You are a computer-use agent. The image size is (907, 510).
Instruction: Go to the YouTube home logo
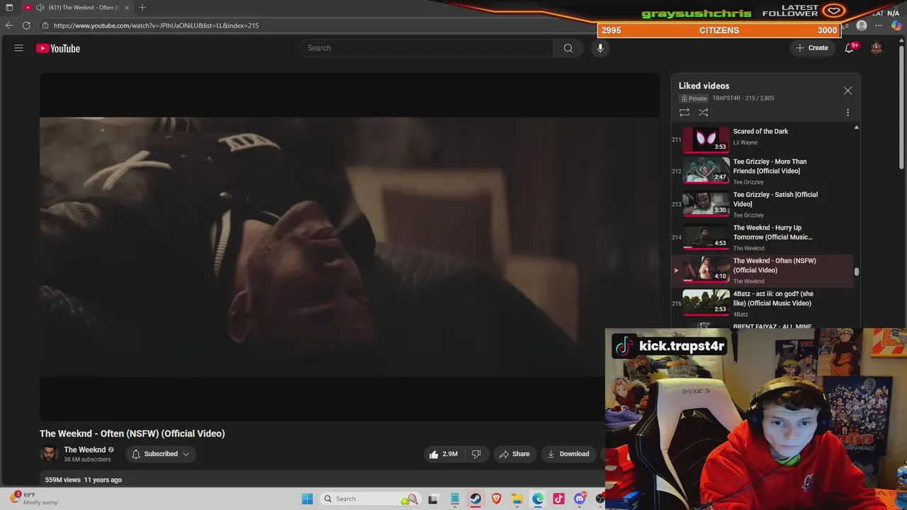point(58,48)
